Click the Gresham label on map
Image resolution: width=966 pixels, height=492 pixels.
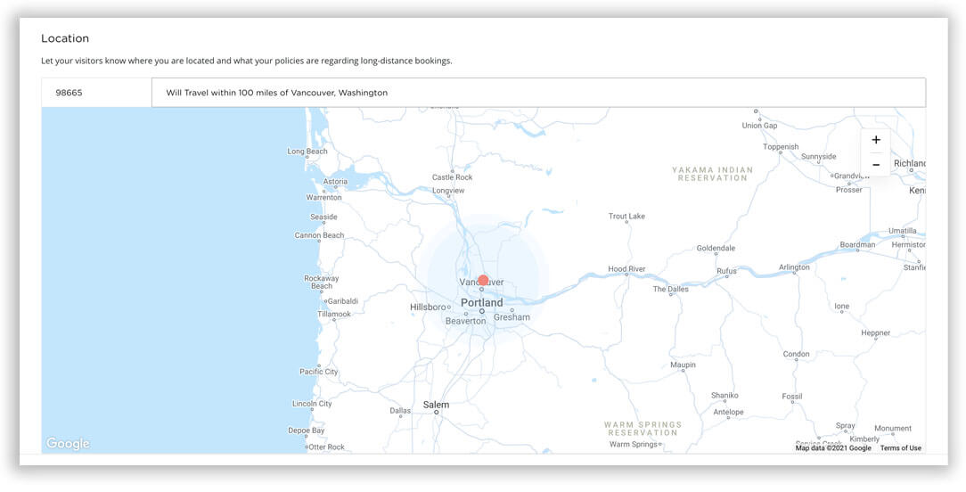pos(512,317)
